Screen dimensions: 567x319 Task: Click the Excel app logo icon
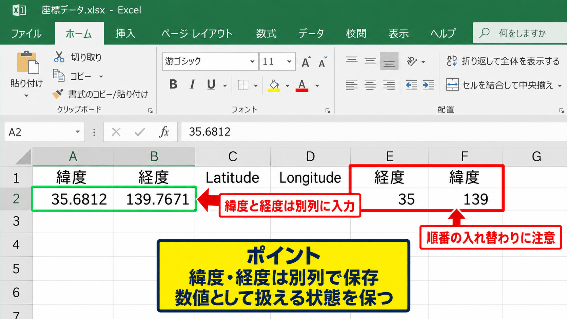tap(19, 10)
